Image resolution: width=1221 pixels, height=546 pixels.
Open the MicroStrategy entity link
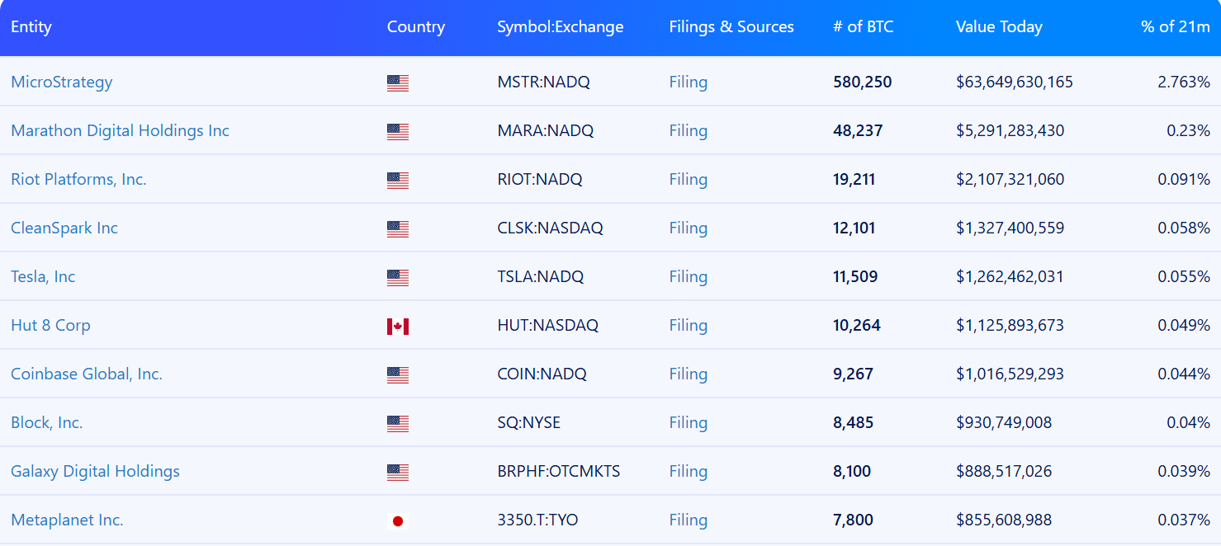(61, 82)
